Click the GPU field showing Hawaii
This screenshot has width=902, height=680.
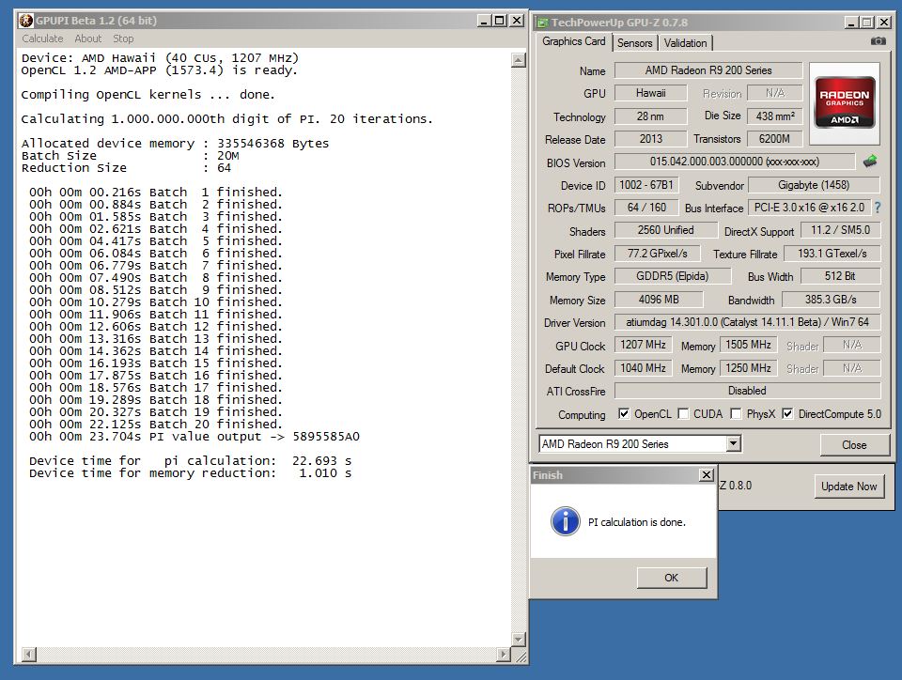[x=650, y=93]
